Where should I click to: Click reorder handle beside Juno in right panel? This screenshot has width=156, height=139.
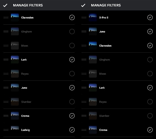pos(84,32)
